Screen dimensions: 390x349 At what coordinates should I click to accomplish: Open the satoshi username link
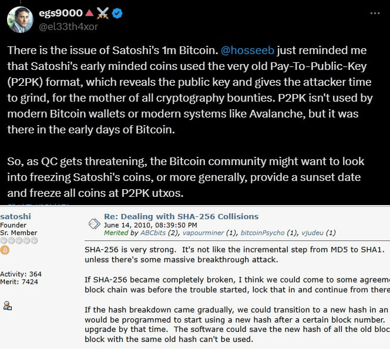click(x=15, y=216)
